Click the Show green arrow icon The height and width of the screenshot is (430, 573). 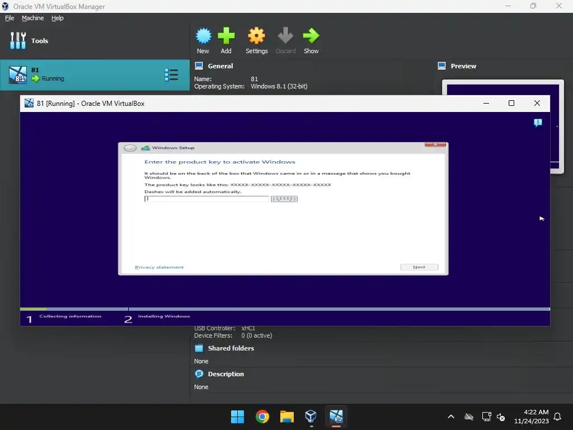click(x=311, y=36)
